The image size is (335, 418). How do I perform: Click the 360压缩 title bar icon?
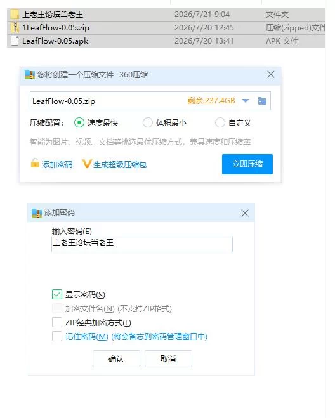click(x=30, y=74)
